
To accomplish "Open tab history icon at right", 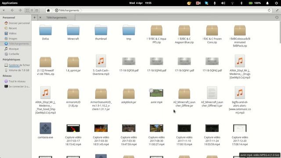I will [x=277, y=18].
